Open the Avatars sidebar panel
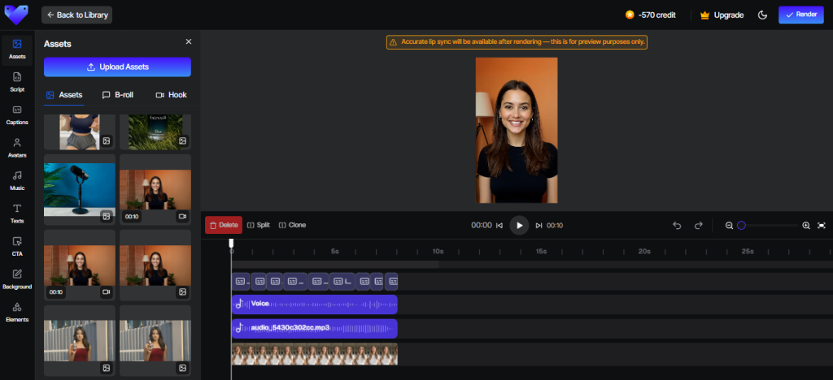The image size is (833, 380). (x=17, y=148)
